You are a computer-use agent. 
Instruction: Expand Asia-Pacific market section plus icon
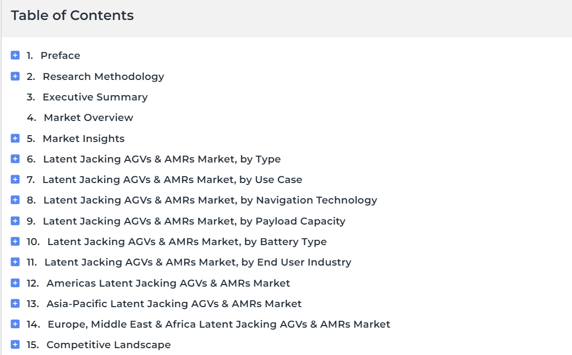(15, 303)
